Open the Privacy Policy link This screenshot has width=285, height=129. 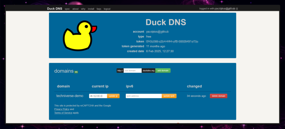click(62, 109)
